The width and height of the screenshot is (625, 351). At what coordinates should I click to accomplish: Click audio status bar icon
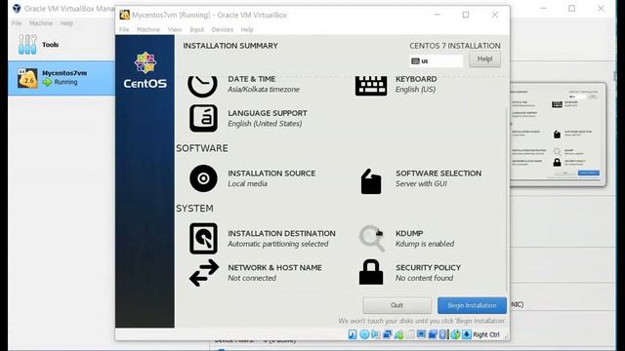(x=375, y=334)
